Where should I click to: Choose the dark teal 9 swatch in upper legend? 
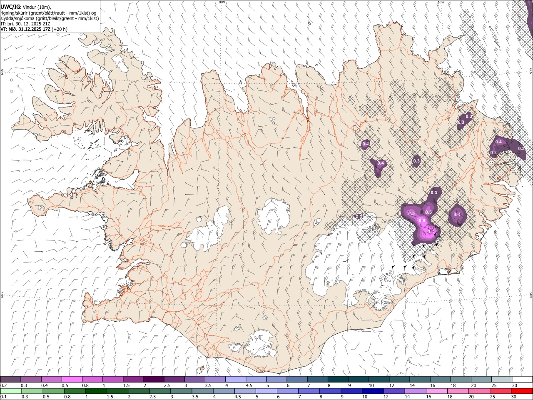(x=358, y=380)
